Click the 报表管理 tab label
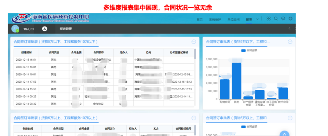The width and height of the screenshot is (328, 136). coord(66,29)
